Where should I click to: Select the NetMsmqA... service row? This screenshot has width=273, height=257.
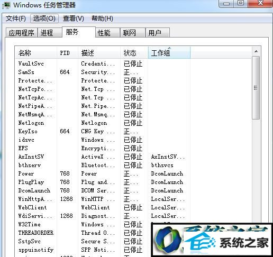click(133, 114)
